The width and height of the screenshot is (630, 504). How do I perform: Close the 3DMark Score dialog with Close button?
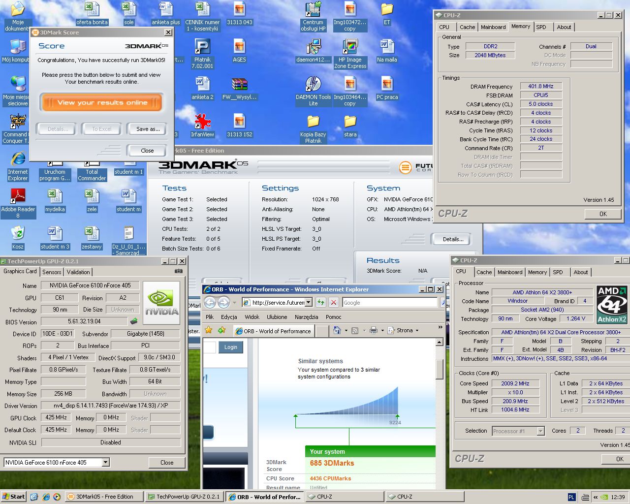[x=147, y=151]
